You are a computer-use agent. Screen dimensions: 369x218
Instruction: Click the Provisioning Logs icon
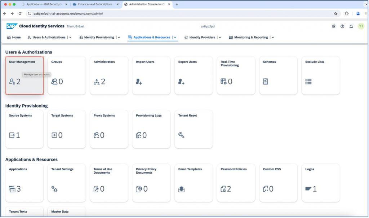[x=139, y=135]
